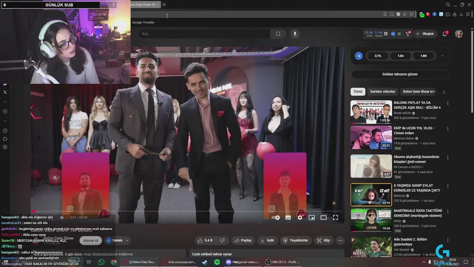
Task: Open sidebar history clock icon
Action: [x=5, y=131]
